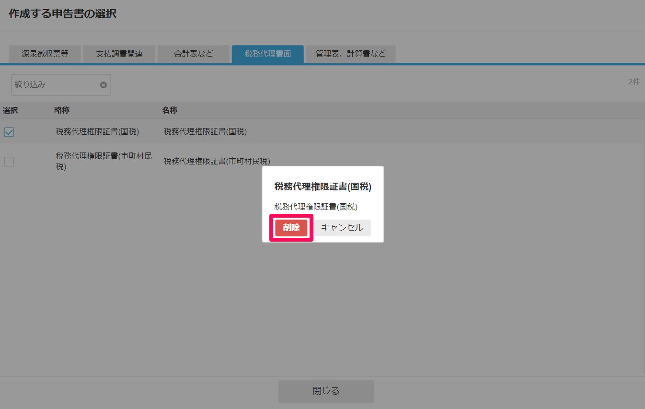Click キャンセル in the dialog

[x=342, y=228]
